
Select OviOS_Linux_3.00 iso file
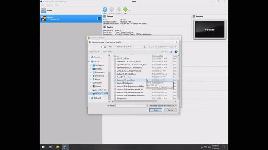point(129,71)
